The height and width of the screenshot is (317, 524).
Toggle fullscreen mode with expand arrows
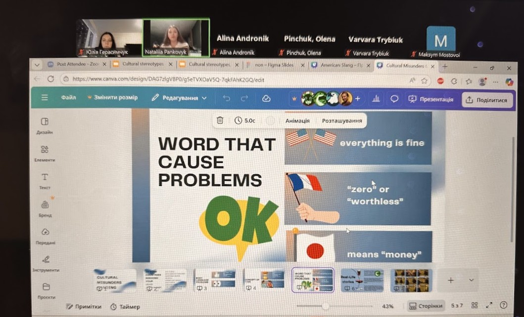point(489,306)
